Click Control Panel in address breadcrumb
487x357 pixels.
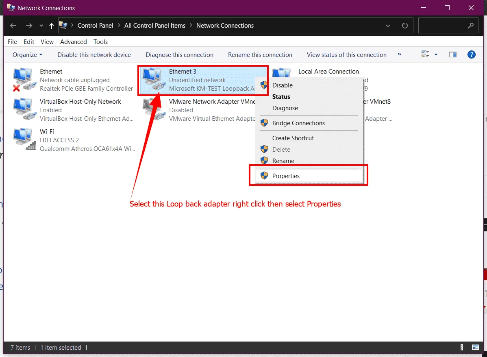pyautogui.click(x=96, y=26)
